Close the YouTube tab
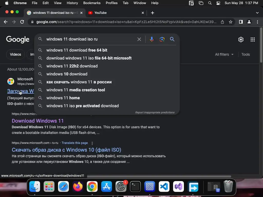The image size is (263, 197). pyautogui.click(x=143, y=13)
